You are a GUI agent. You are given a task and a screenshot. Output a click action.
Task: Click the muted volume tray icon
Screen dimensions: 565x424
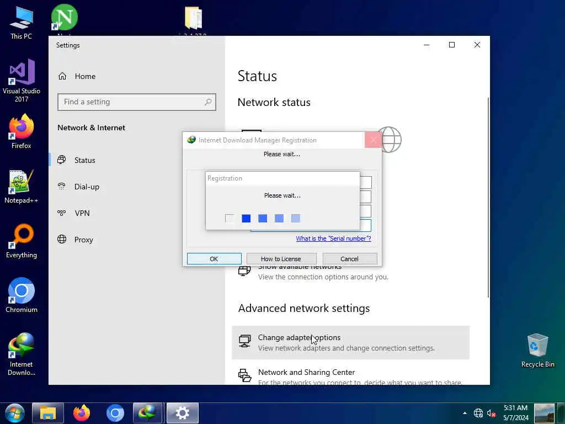492,414
